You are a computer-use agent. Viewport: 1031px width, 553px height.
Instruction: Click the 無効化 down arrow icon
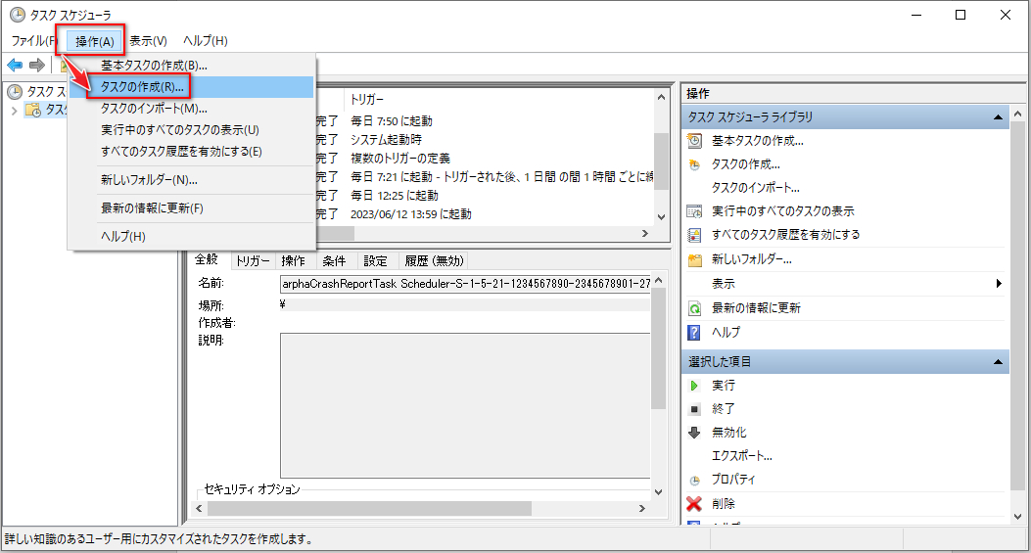[x=694, y=433]
